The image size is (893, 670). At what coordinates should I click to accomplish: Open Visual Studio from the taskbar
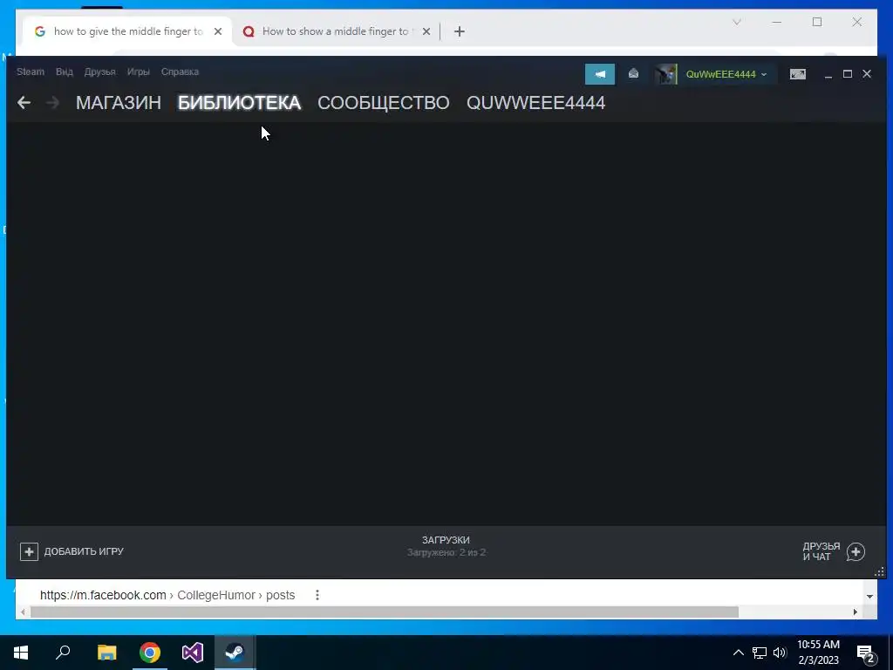[x=193, y=653]
